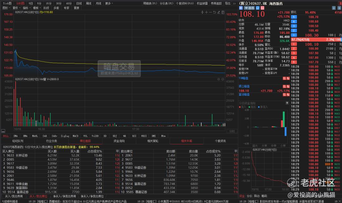This screenshot has height=203, width=342.
Task: Click the 分时 button at the chart bottom-right
Action: click(x=232, y=131)
